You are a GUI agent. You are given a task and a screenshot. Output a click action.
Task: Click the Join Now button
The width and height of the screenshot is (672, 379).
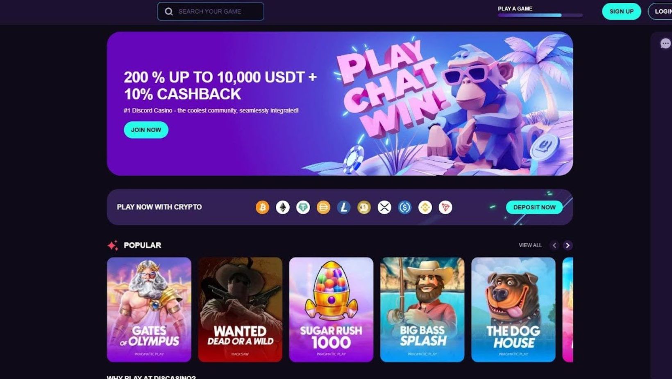pos(146,130)
